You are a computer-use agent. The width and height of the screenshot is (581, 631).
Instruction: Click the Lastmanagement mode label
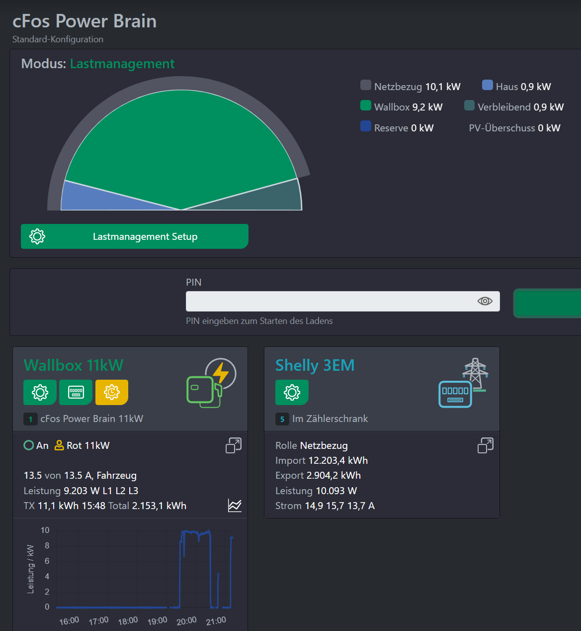point(122,64)
